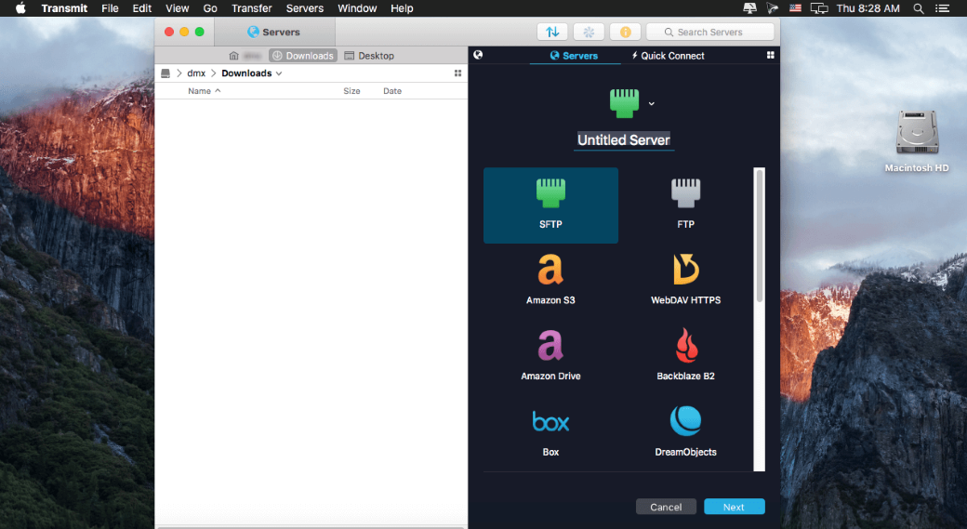Image resolution: width=967 pixels, height=529 pixels.
Task: Open the Help menu
Action: coord(402,8)
